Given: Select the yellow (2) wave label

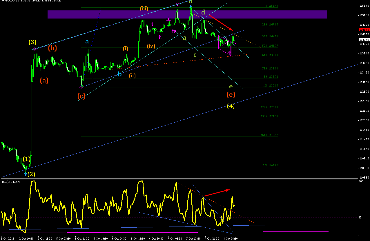Looking at the screenshot, I should (32, 174).
